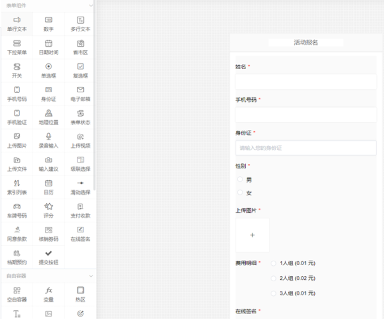Image resolution: width=384 pixels, height=319 pixels.
Task: Select the 滑动选择 slider component
Action: (81, 187)
